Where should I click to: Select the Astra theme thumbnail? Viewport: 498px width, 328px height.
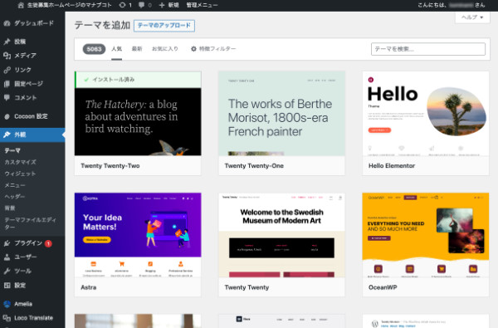(138, 235)
